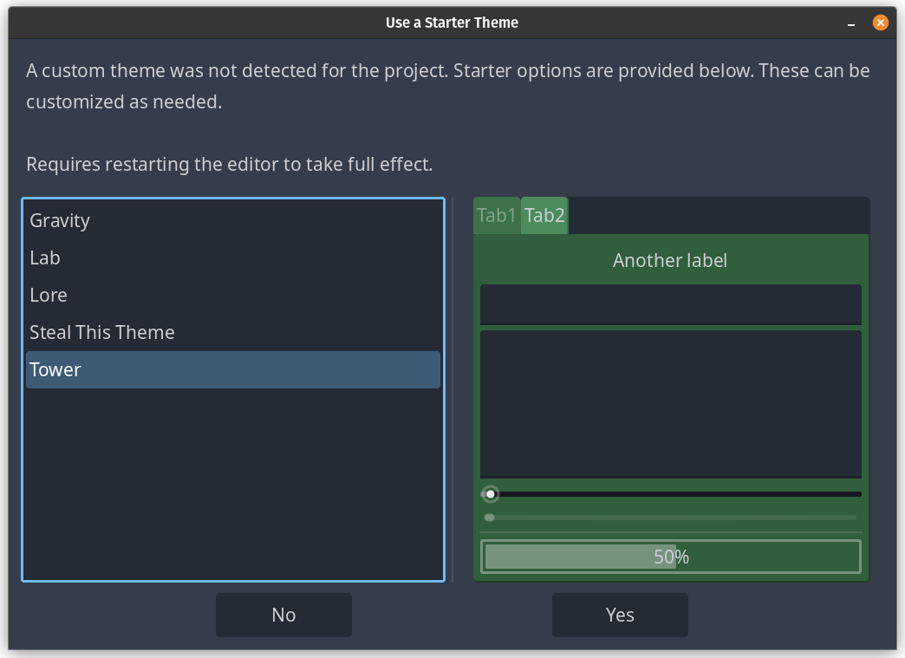Focus the single-line text field in preview
905x658 pixels.
coord(670,303)
